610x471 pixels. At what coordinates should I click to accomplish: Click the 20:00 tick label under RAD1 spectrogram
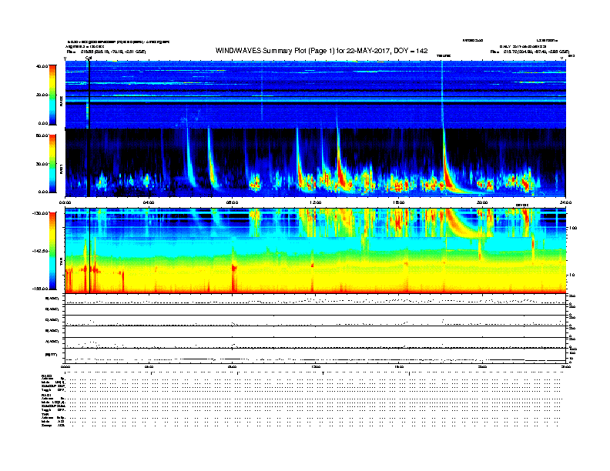tap(482, 202)
